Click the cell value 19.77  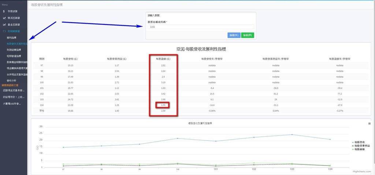click(70, 88)
